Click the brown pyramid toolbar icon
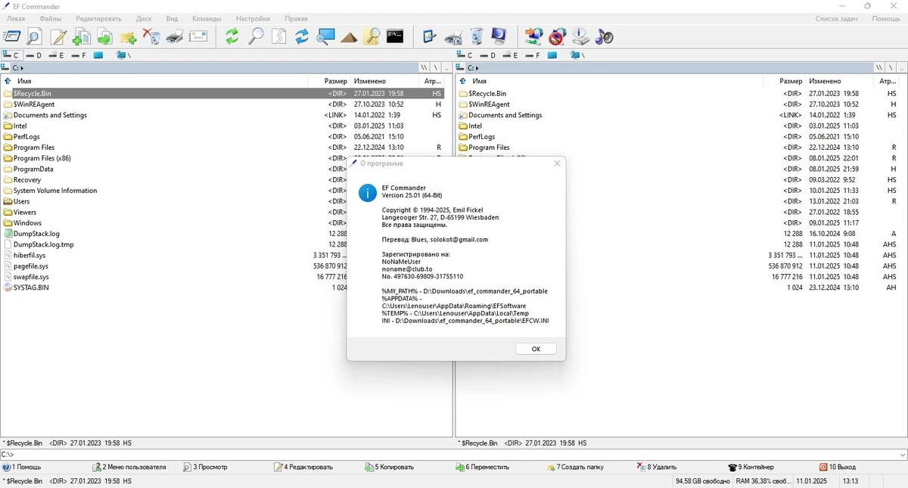This screenshot has height=488, width=908. tap(349, 36)
